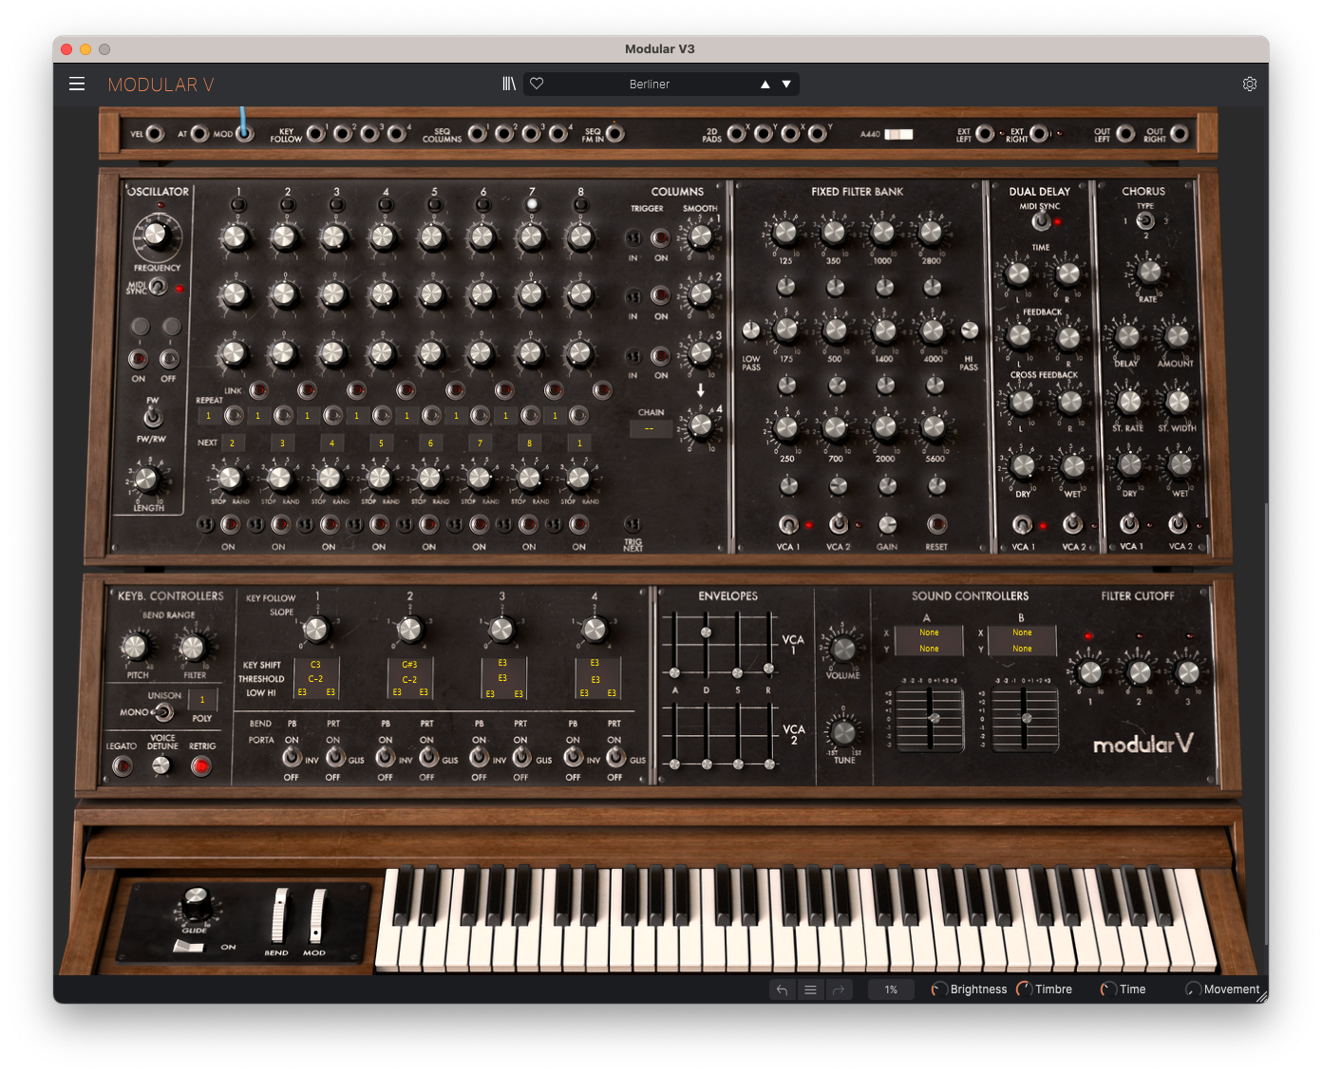
Task: Click Key Follow 2 key shift C#3 display
Action: coord(409,665)
